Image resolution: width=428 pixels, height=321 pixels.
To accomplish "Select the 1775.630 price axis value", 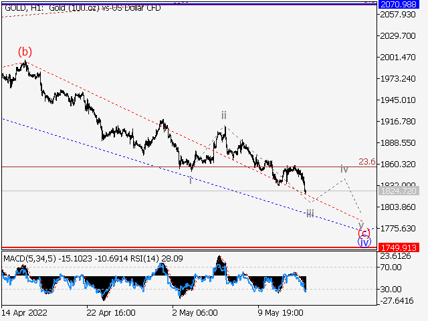I will [x=398, y=229].
